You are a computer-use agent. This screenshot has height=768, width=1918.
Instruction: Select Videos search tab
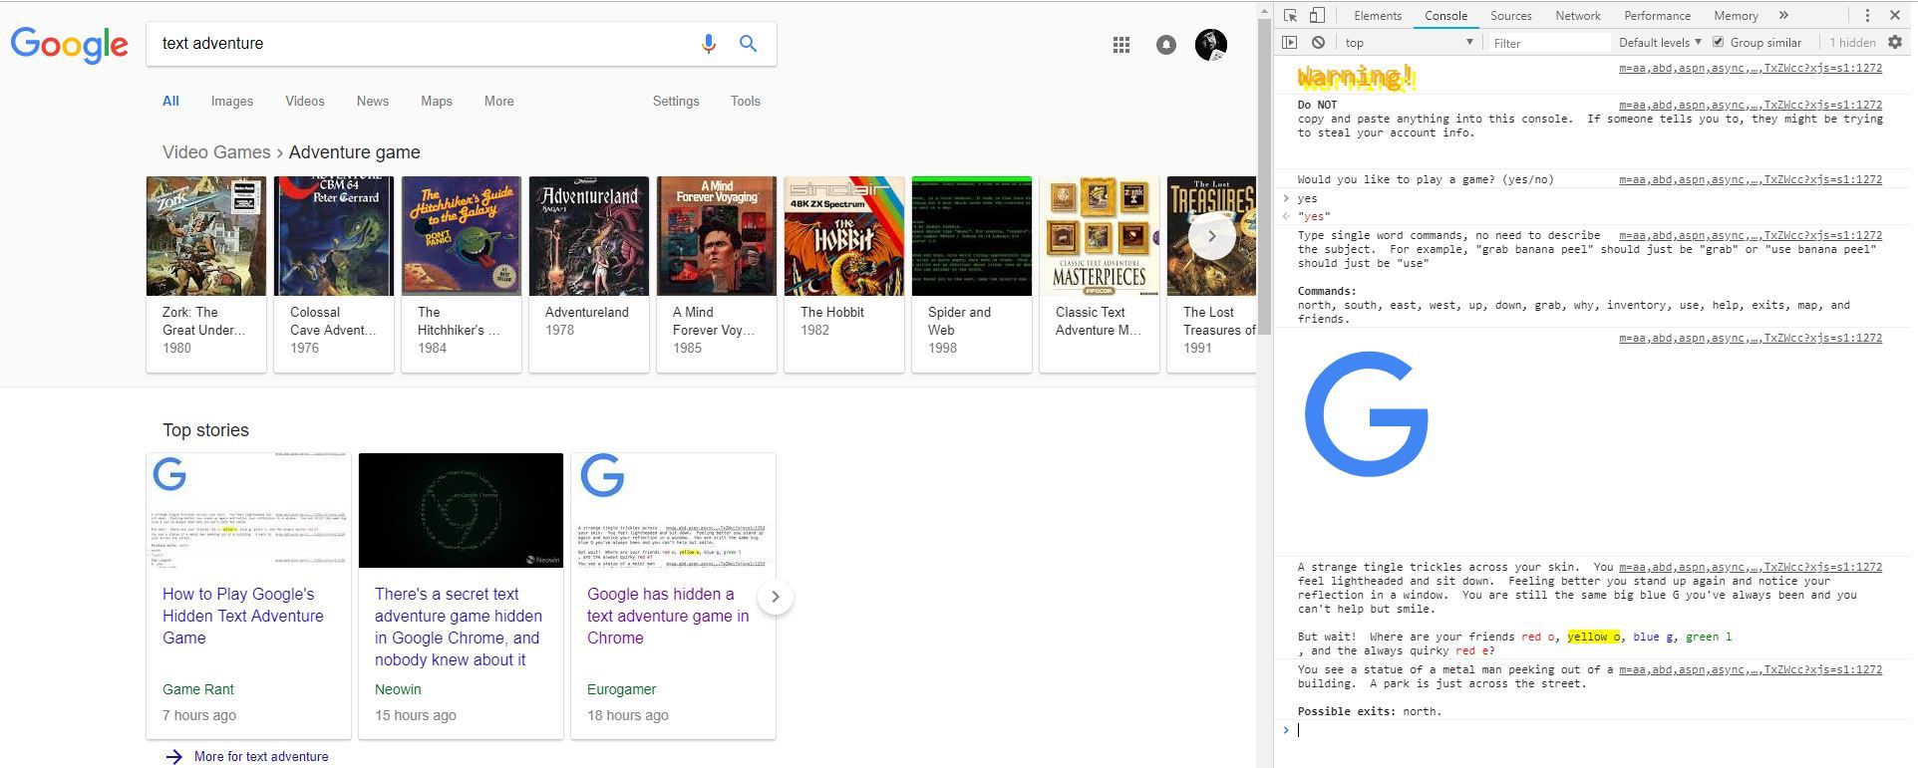(304, 101)
